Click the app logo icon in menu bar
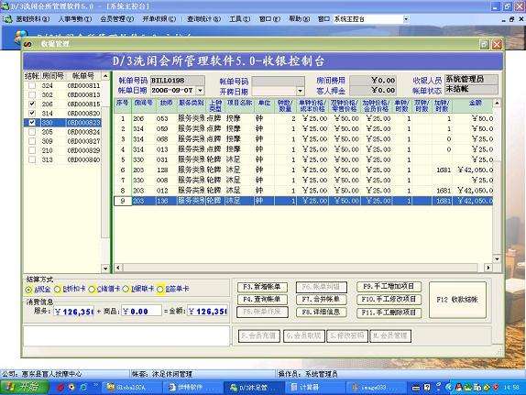 point(7,19)
